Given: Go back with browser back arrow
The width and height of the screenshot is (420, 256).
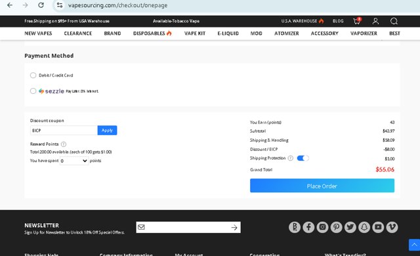Looking at the screenshot, I should pos(10,5).
